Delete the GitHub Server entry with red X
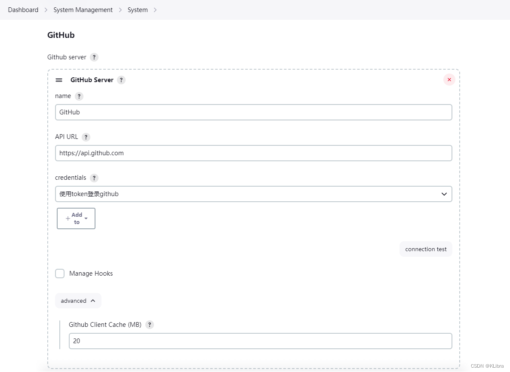Screen dimensions: 510x372 tap(449, 80)
